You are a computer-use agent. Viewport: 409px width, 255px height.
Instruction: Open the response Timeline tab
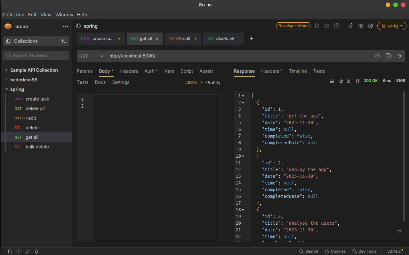pos(298,71)
